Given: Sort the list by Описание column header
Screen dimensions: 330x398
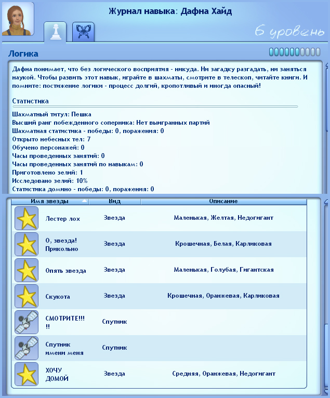Looking at the screenshot, I should coord(223,201).
